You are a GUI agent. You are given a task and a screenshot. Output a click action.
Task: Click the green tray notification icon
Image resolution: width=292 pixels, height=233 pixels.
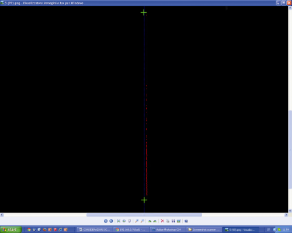pos(279,230)
